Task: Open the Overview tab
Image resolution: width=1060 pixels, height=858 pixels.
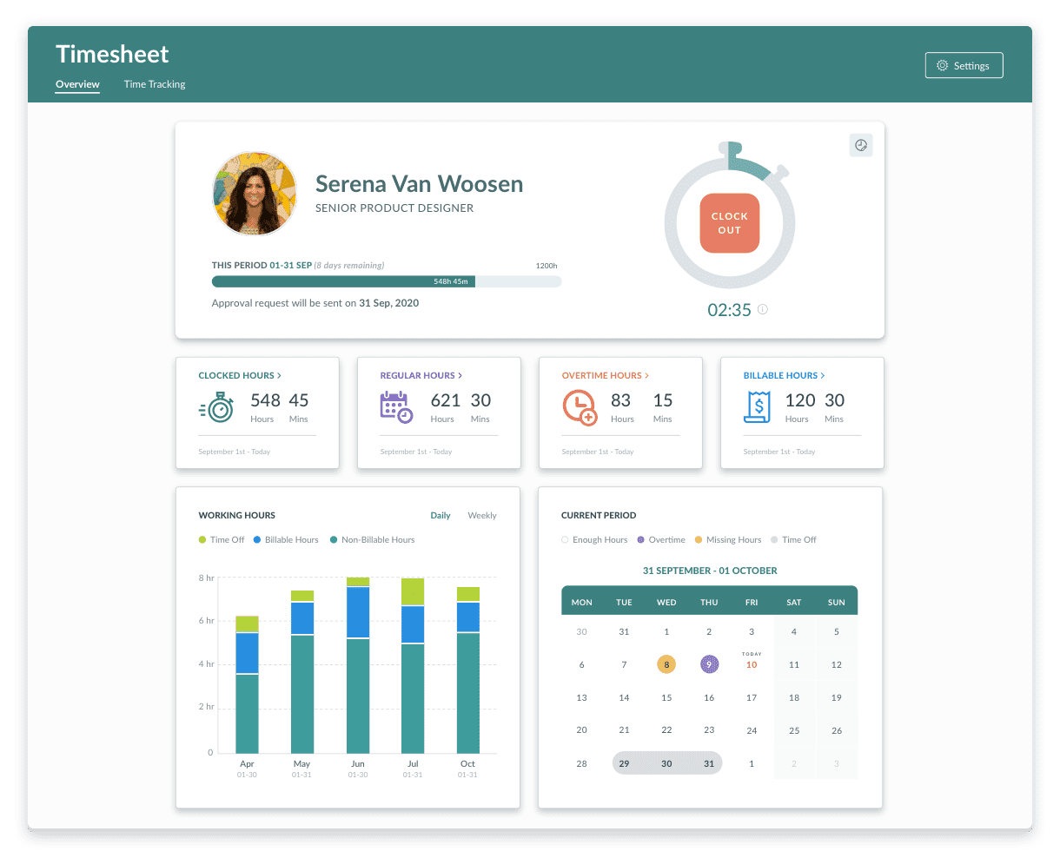Action: (77, 83)
